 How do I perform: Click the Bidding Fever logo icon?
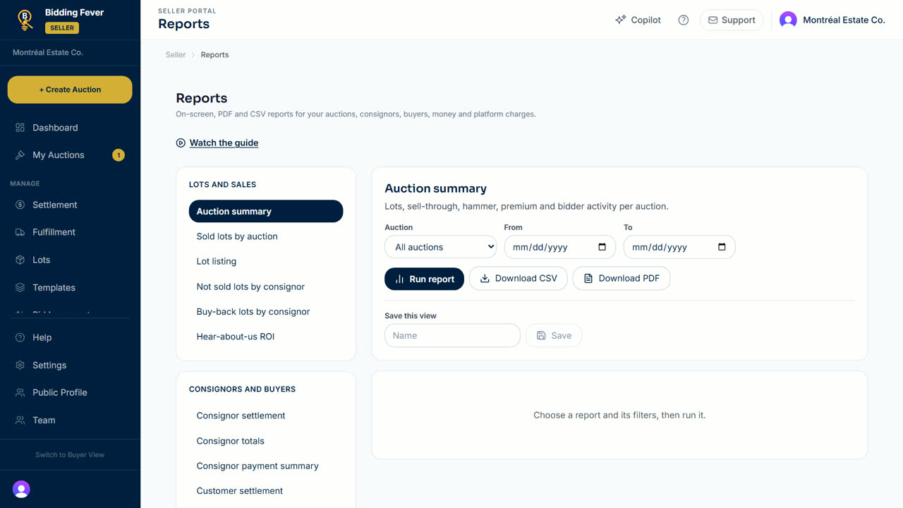[25, 20]
